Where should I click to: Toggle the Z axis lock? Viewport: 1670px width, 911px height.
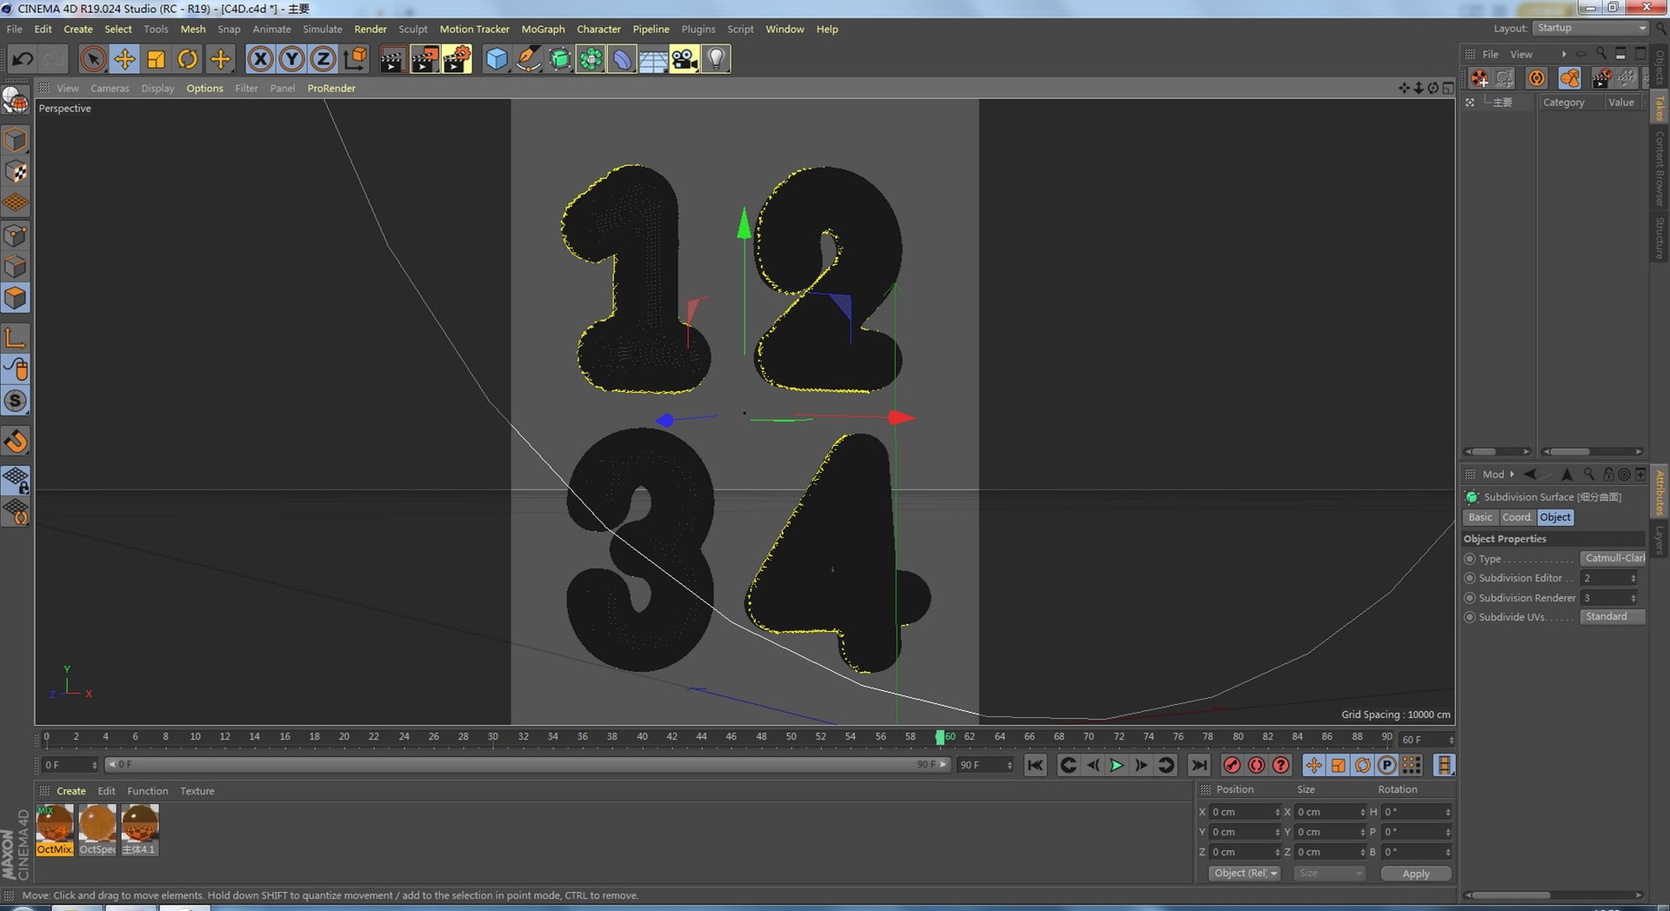[x=323, y=59]
